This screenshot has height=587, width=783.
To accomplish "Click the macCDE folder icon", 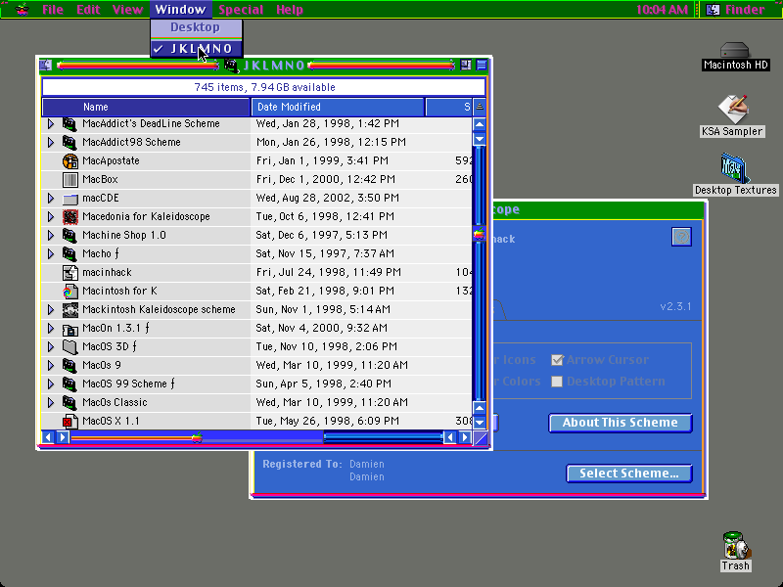I will (x=69, y=199).
